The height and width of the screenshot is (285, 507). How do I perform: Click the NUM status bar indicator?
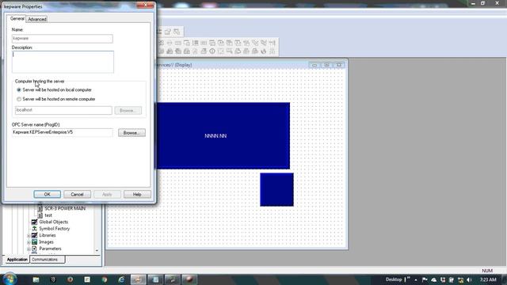pyautogui.click(x=487, y=271)
